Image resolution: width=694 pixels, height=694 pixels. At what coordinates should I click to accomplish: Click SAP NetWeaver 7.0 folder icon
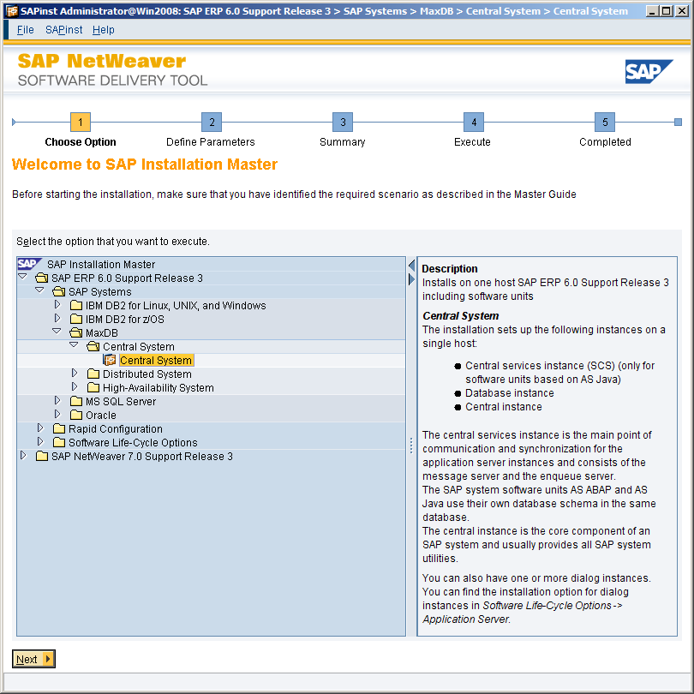[x=42, y=457]
